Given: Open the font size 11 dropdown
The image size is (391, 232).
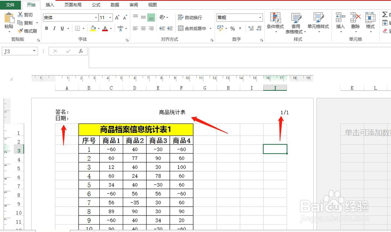Looking at the screenshot, I should (110, 18).
